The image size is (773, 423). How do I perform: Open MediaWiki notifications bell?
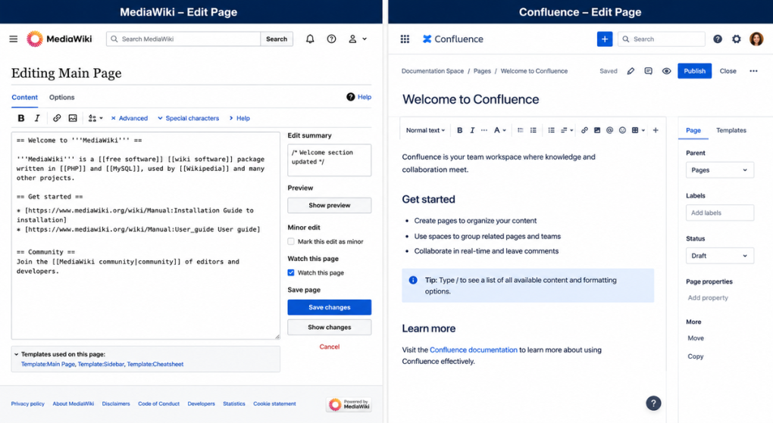tap(310, 39)
